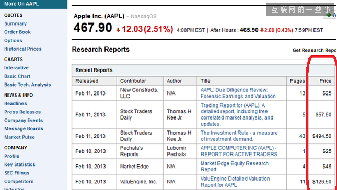Select the after hours price 465.90
337x190 pixels.
click(x=249, y=30)
